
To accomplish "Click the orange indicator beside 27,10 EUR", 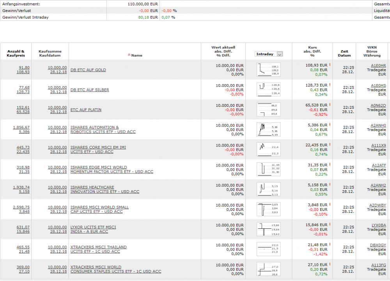I will click(330, 264).
